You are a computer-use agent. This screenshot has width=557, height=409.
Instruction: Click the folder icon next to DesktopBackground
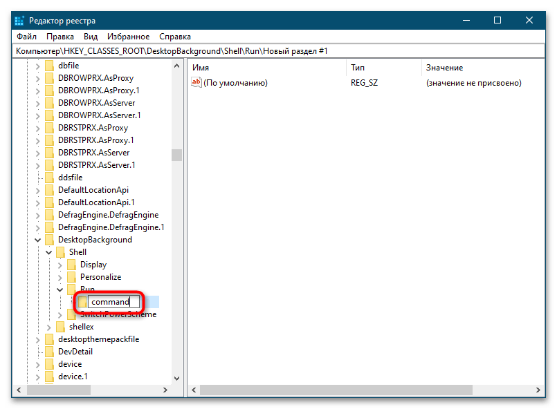pos(49,240)
